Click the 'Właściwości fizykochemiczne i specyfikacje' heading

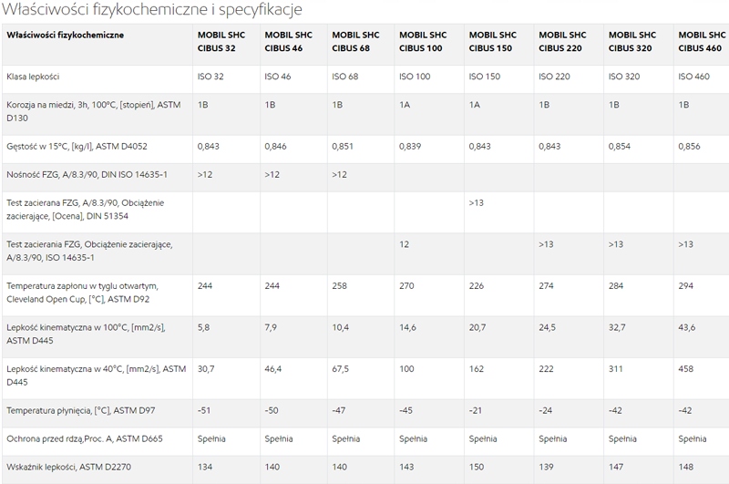pyautogui.click(x=152, y=9)
